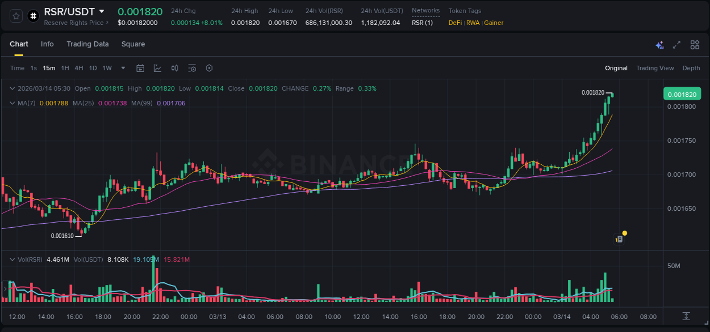Expand the chart using the fullscreen arrows icon
The width and height of the screenshot is (710, 332).
pos(676,44)
